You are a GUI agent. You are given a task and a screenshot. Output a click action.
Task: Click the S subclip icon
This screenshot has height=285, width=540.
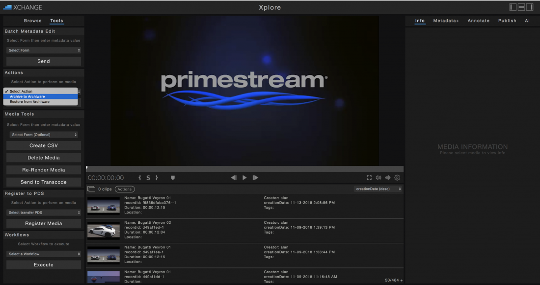click(148, 178)
